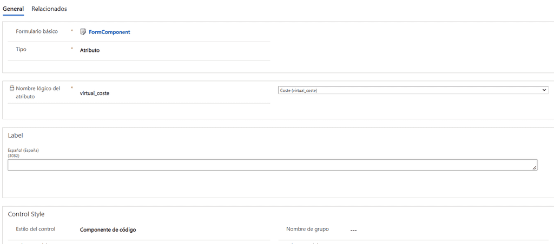
Task: Click the Nombre de grupo empty value
Action: 353,230
